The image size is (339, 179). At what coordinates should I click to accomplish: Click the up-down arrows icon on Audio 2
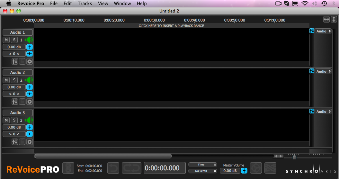(15, 102)
